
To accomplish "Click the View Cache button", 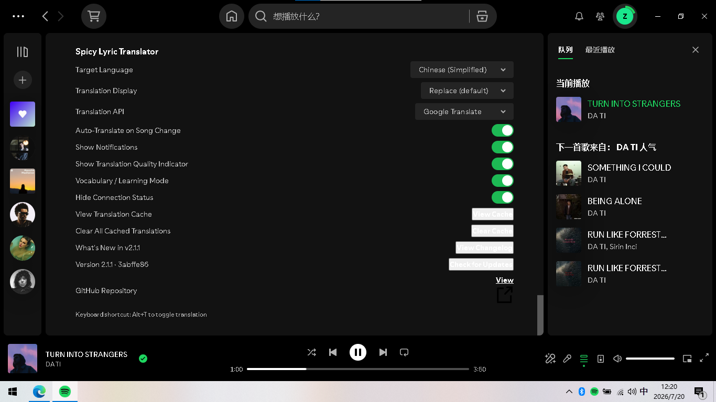I will (493, 214).
